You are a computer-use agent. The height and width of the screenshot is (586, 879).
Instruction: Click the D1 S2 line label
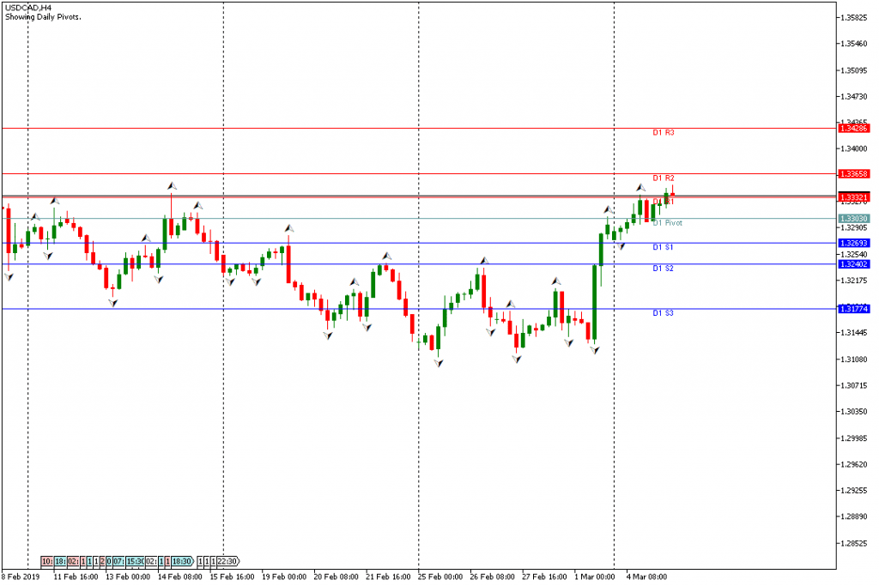tap(663, 269)
